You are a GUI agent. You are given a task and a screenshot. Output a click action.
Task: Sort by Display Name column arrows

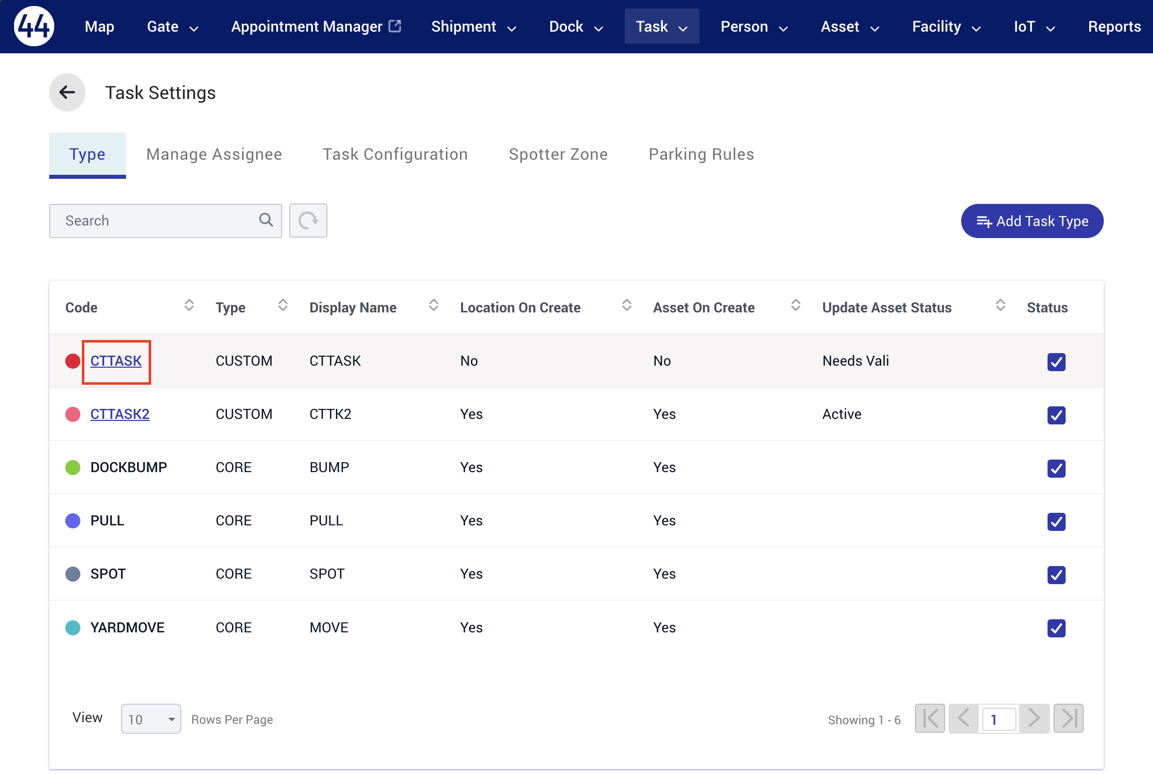point(433,305)
